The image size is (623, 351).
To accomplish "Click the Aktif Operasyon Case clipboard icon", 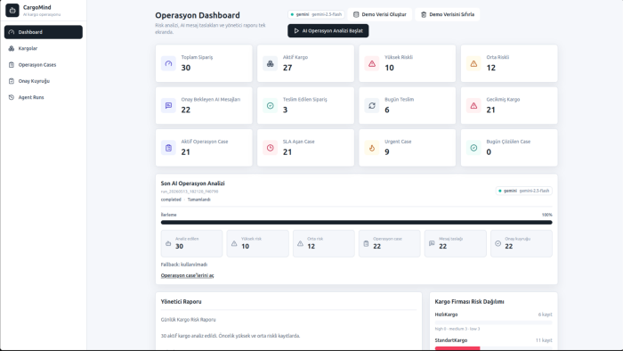I will coord(168,148).
